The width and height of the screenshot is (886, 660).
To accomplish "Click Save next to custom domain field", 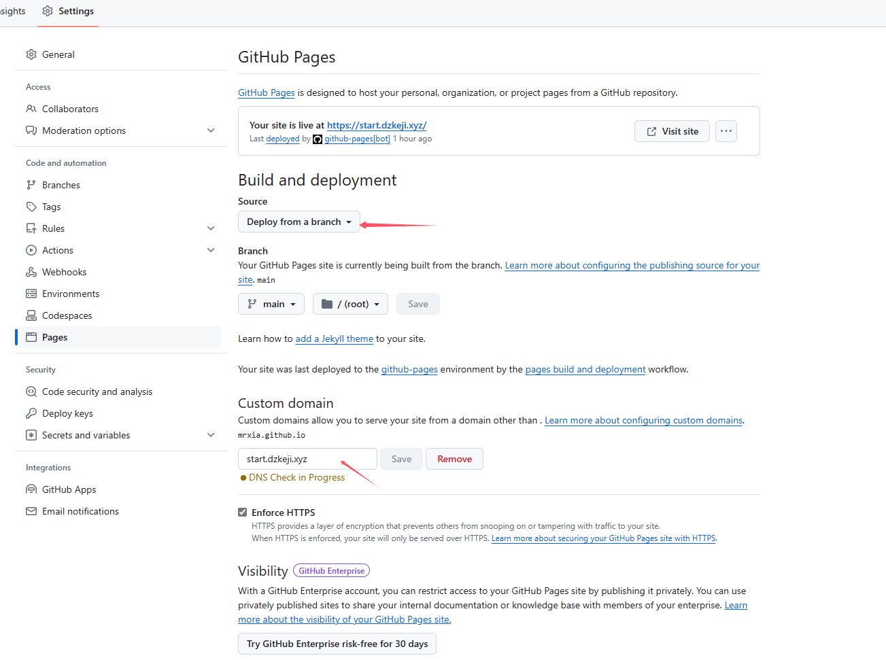I will point(402,459).
